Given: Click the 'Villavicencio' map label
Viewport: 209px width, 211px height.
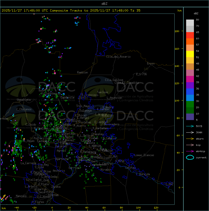Looking at the screenshot, I should [x=51, y=93].
